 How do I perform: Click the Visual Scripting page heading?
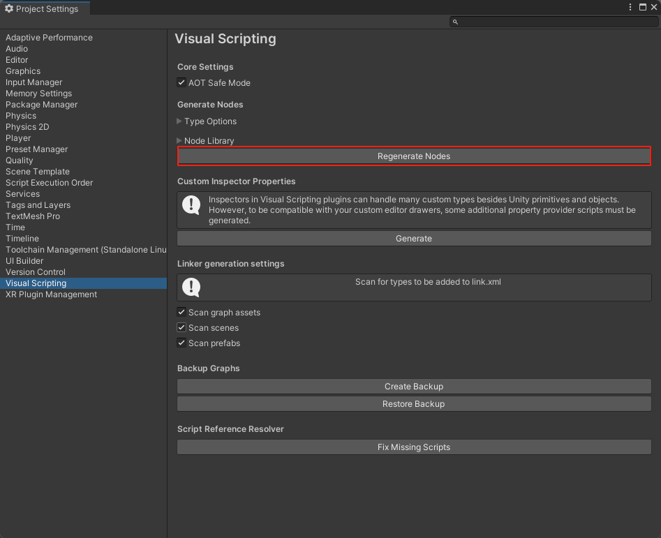tap(225, 39)
